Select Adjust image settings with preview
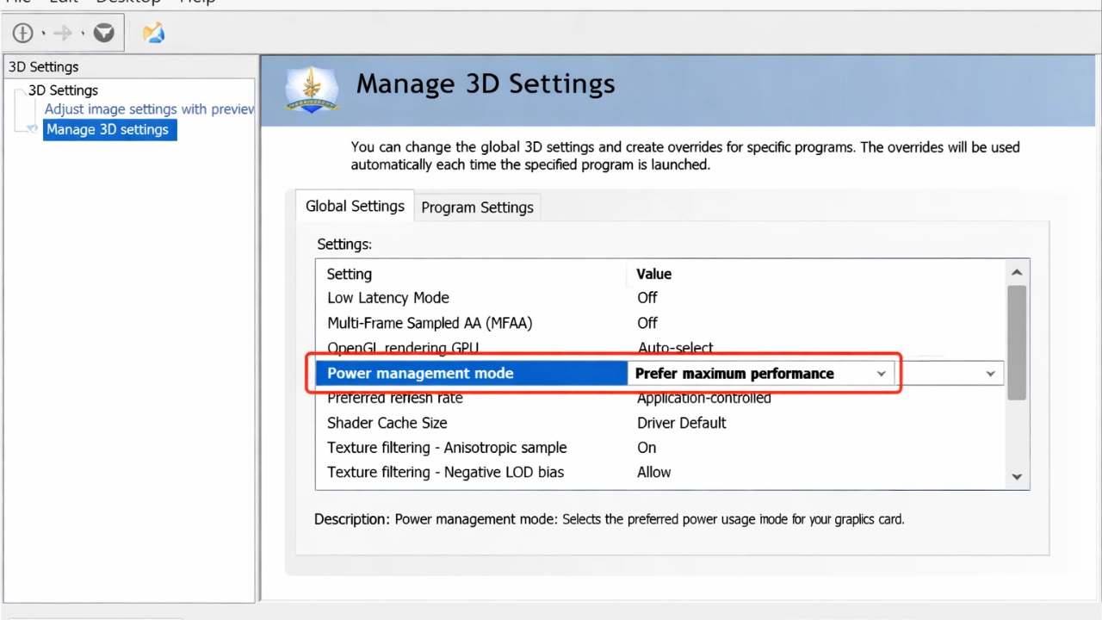 pyautogui.click(x=148, y=108)
